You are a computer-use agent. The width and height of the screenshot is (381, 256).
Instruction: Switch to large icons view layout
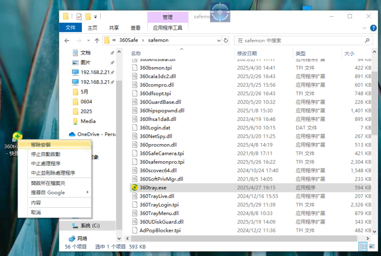click(372, 246)
